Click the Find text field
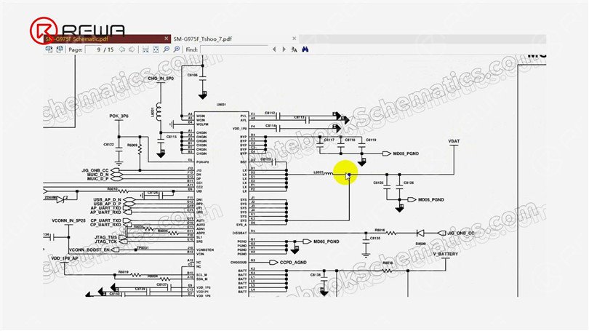Screen dimensions: 589x331 (x=234, y=49)
